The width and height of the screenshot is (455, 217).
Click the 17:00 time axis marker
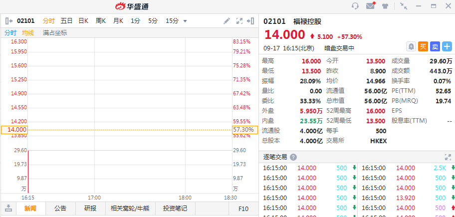click(94, 198)
